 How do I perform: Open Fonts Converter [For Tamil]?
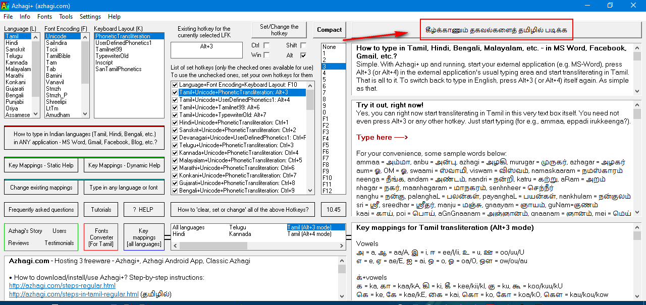(101, 237)
